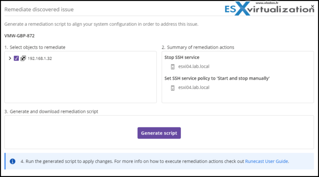Click the Generate script button

click(159, 133)
